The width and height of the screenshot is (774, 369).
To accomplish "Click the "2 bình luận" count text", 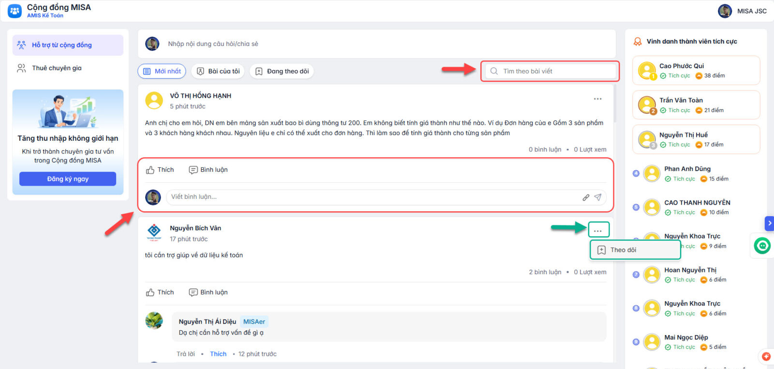I will 545,272.
